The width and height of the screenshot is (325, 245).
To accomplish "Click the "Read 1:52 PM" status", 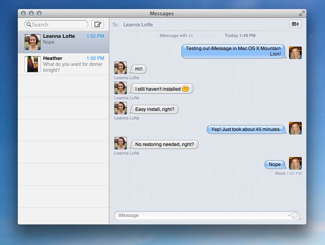I will pyautogui.click(x=288, y=173).
